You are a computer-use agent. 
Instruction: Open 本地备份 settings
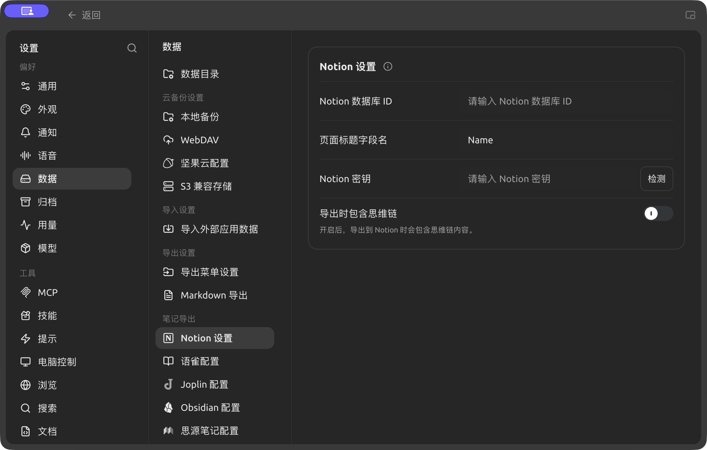coord(215,117)
